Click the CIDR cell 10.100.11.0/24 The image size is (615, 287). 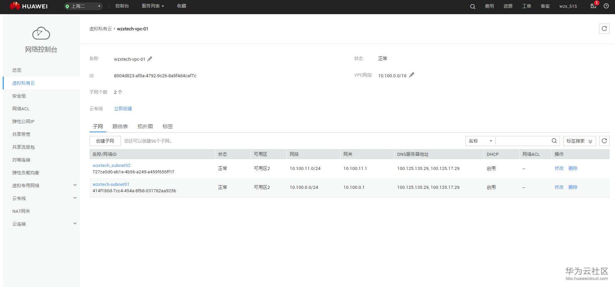[x=305, y=168]
